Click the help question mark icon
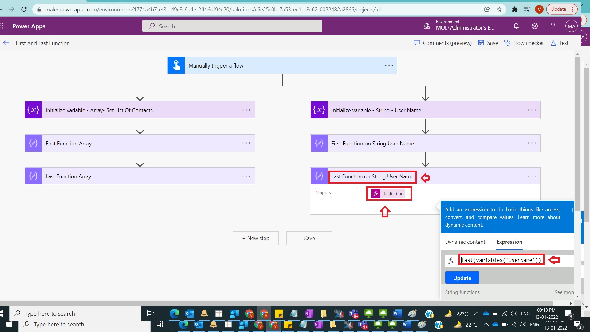The height and width of the screenshot is (332, 590). coord(553,26)
